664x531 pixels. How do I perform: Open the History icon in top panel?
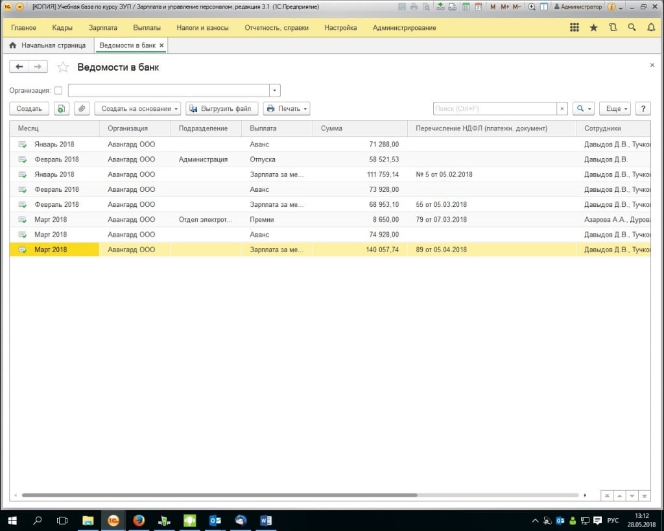613,28
